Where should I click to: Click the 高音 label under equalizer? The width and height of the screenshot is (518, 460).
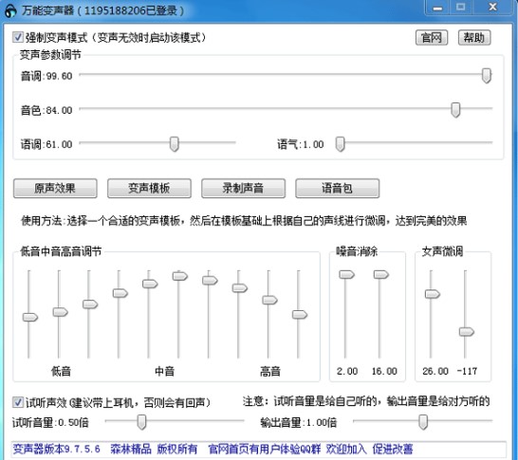(x=270, y=371)
